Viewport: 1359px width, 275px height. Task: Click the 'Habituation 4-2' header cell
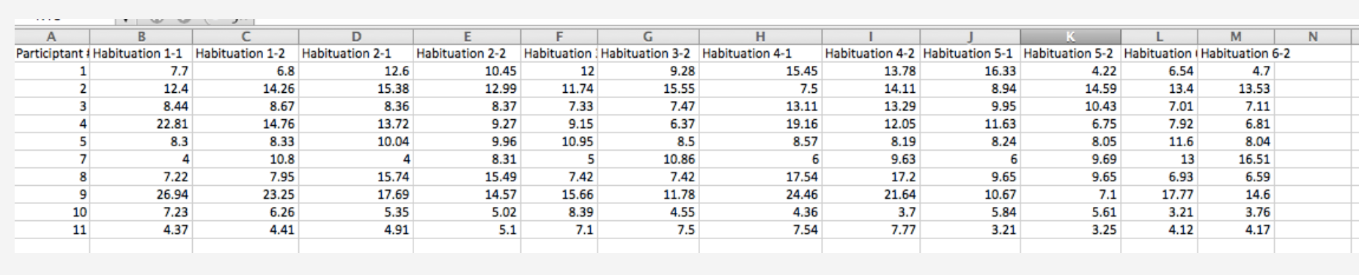coord(871,53)
